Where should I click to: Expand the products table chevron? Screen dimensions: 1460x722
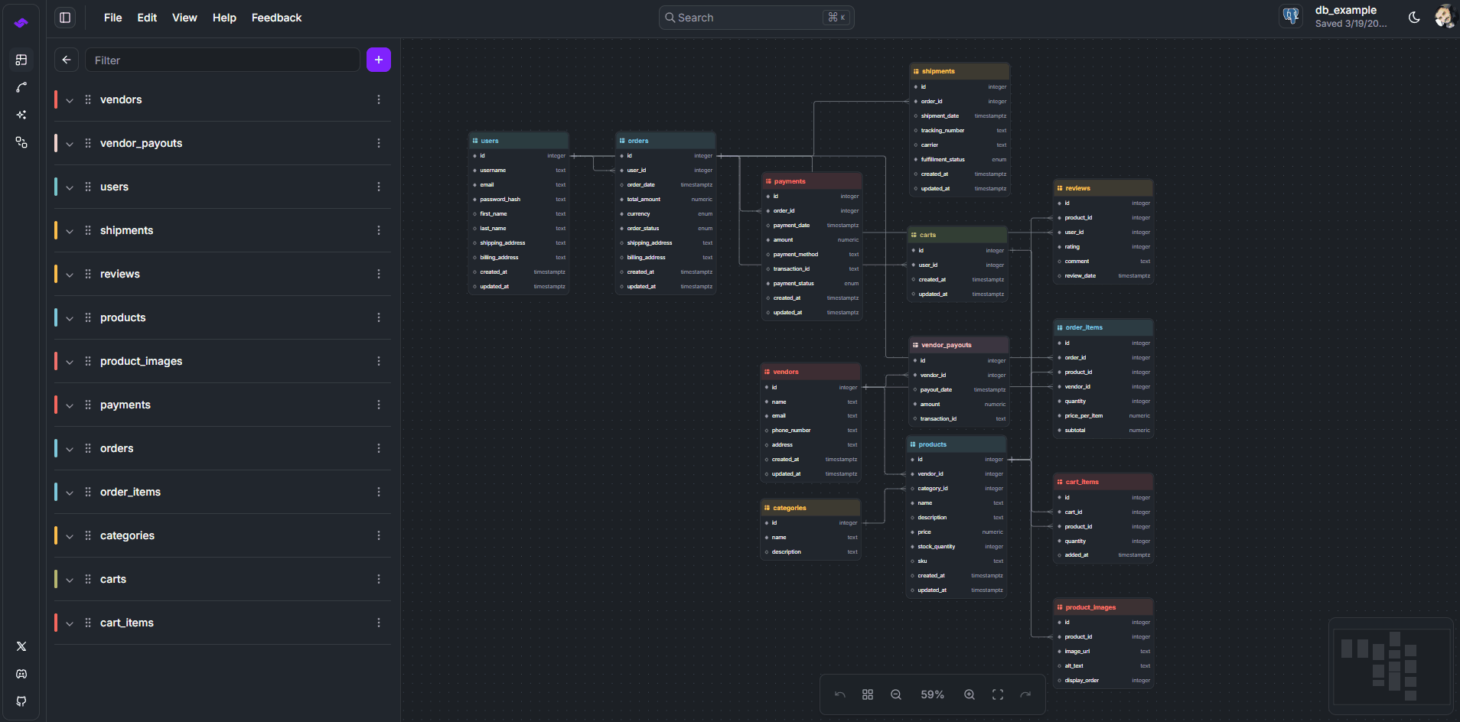70,318
